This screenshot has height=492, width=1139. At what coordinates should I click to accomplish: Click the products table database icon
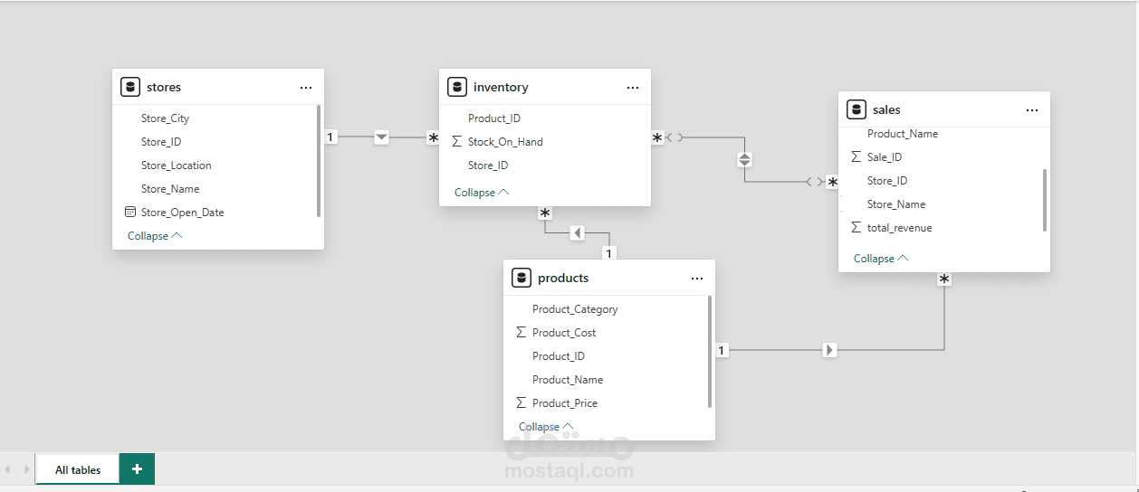521,278
